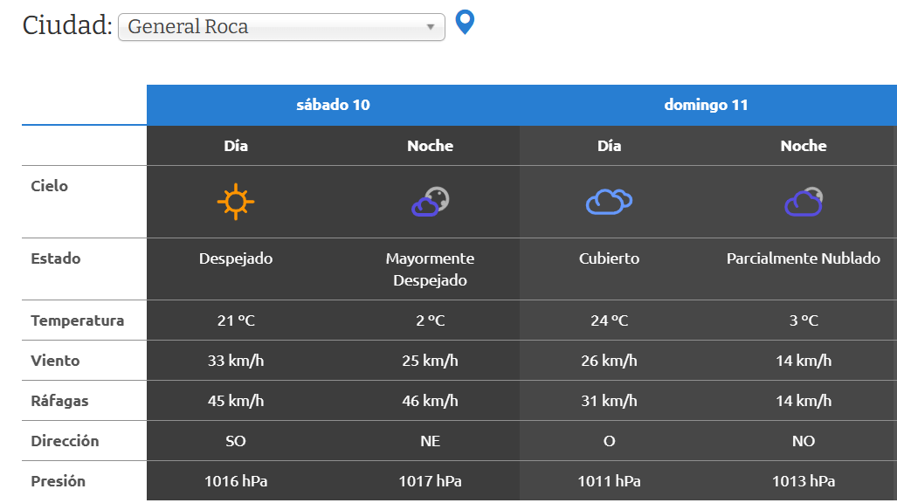Click the Dirección row label
The image size is (897, 503).
[65, 441]
